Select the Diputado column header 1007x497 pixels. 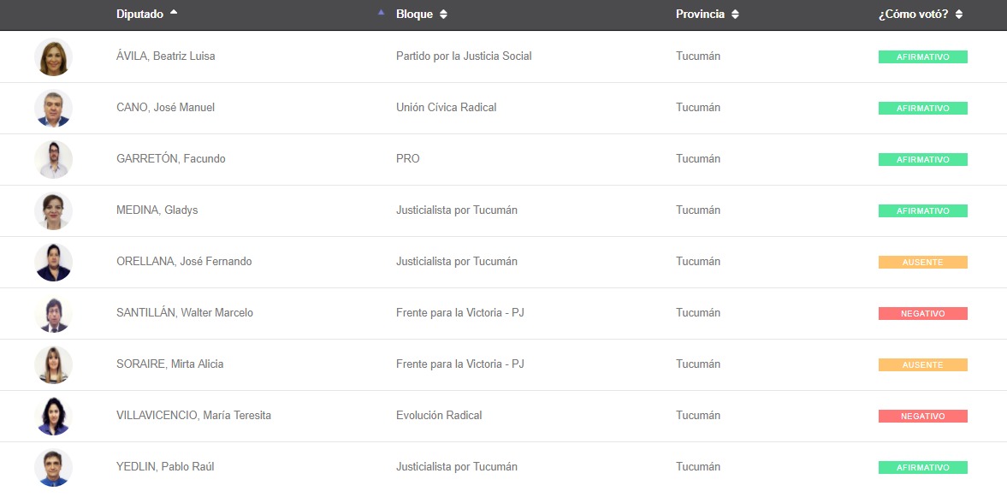[140, 15]
